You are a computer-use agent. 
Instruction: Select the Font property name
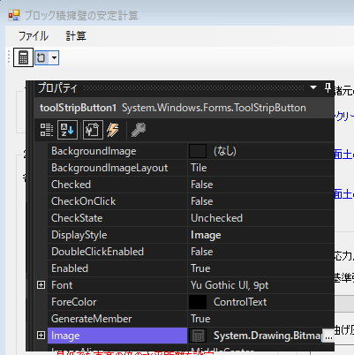pyautogui.click(x=62, y=285)
